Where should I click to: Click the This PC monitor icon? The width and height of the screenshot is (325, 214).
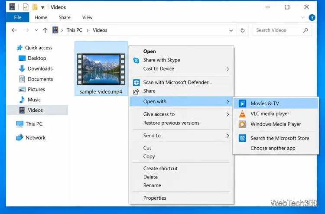(x=19, y=124)
